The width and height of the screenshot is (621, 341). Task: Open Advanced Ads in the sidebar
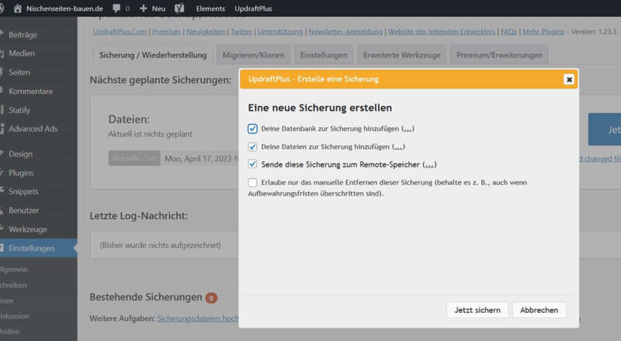tap(33, 129)
